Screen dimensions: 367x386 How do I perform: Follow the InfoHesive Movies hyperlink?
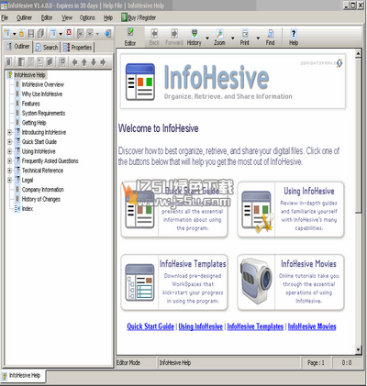pos(312,326)
